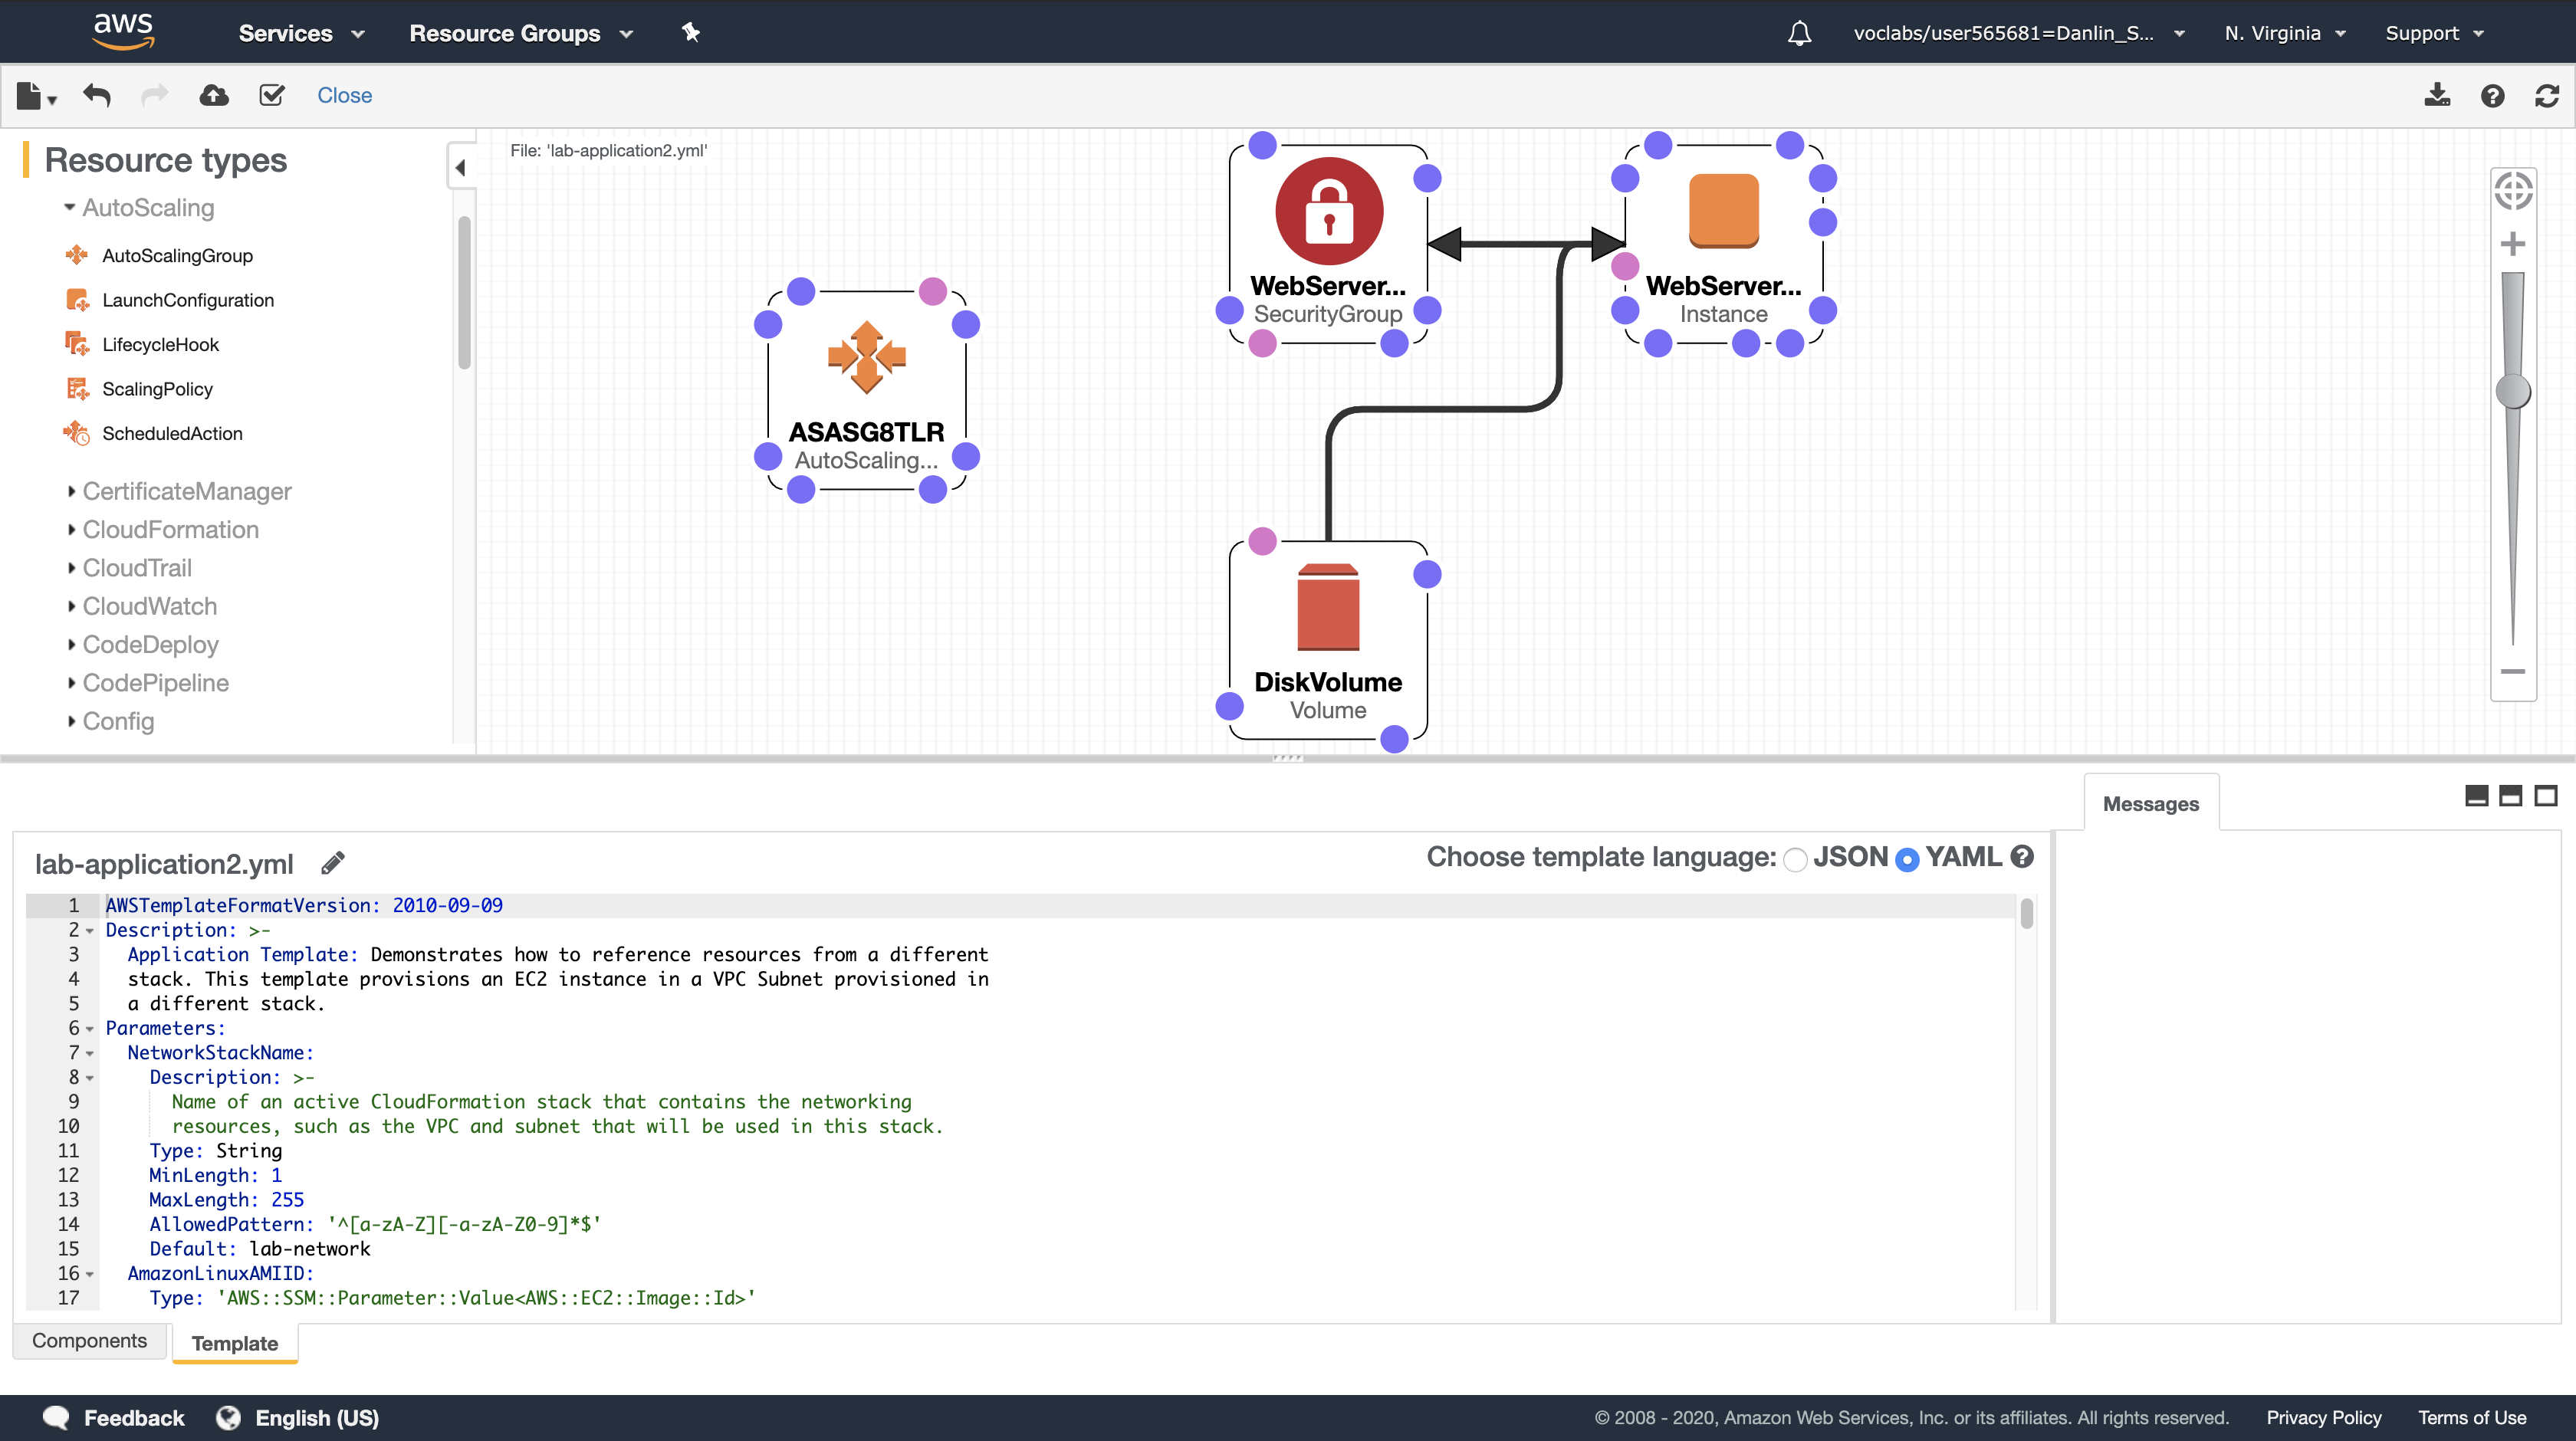Click the Close link
The width and height of the screenshot is (2576, 1441).
click(344, 95)
